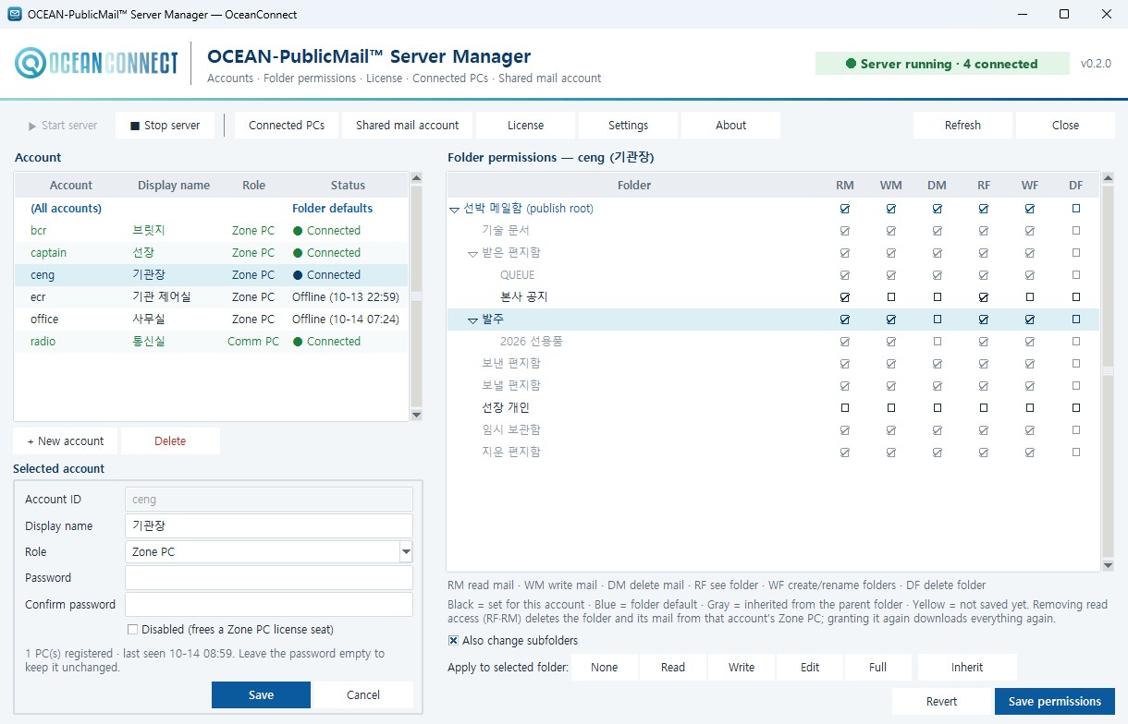Screen dimensions: 1128x724
Task: Collapse the 선박 메일함 publish root
Action: pyautogui.click(x=454, y=210)
